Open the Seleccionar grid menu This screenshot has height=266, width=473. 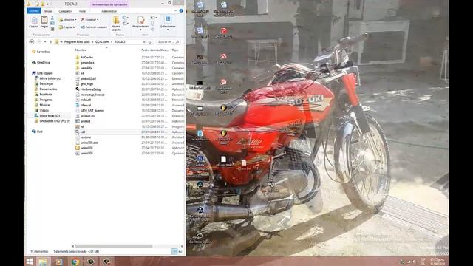point(168,22)
